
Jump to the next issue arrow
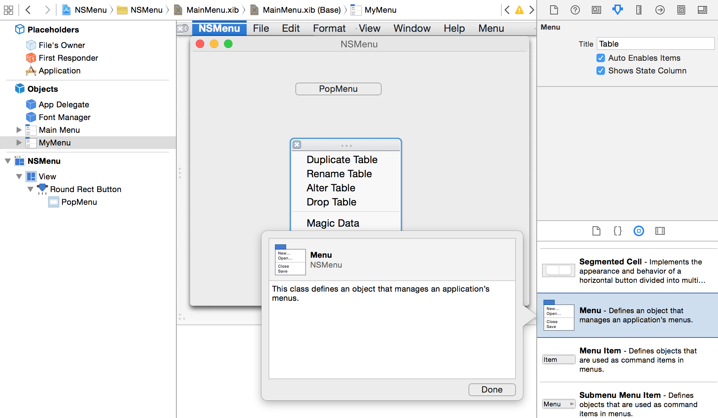click(531, 10)
